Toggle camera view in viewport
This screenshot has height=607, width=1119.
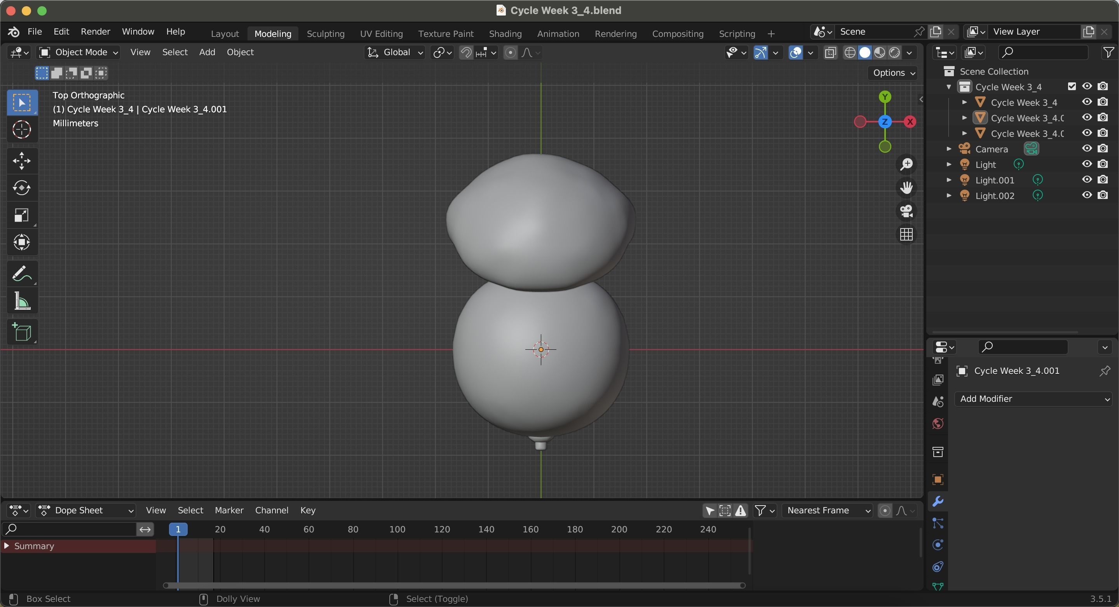[x=906, y=211]
